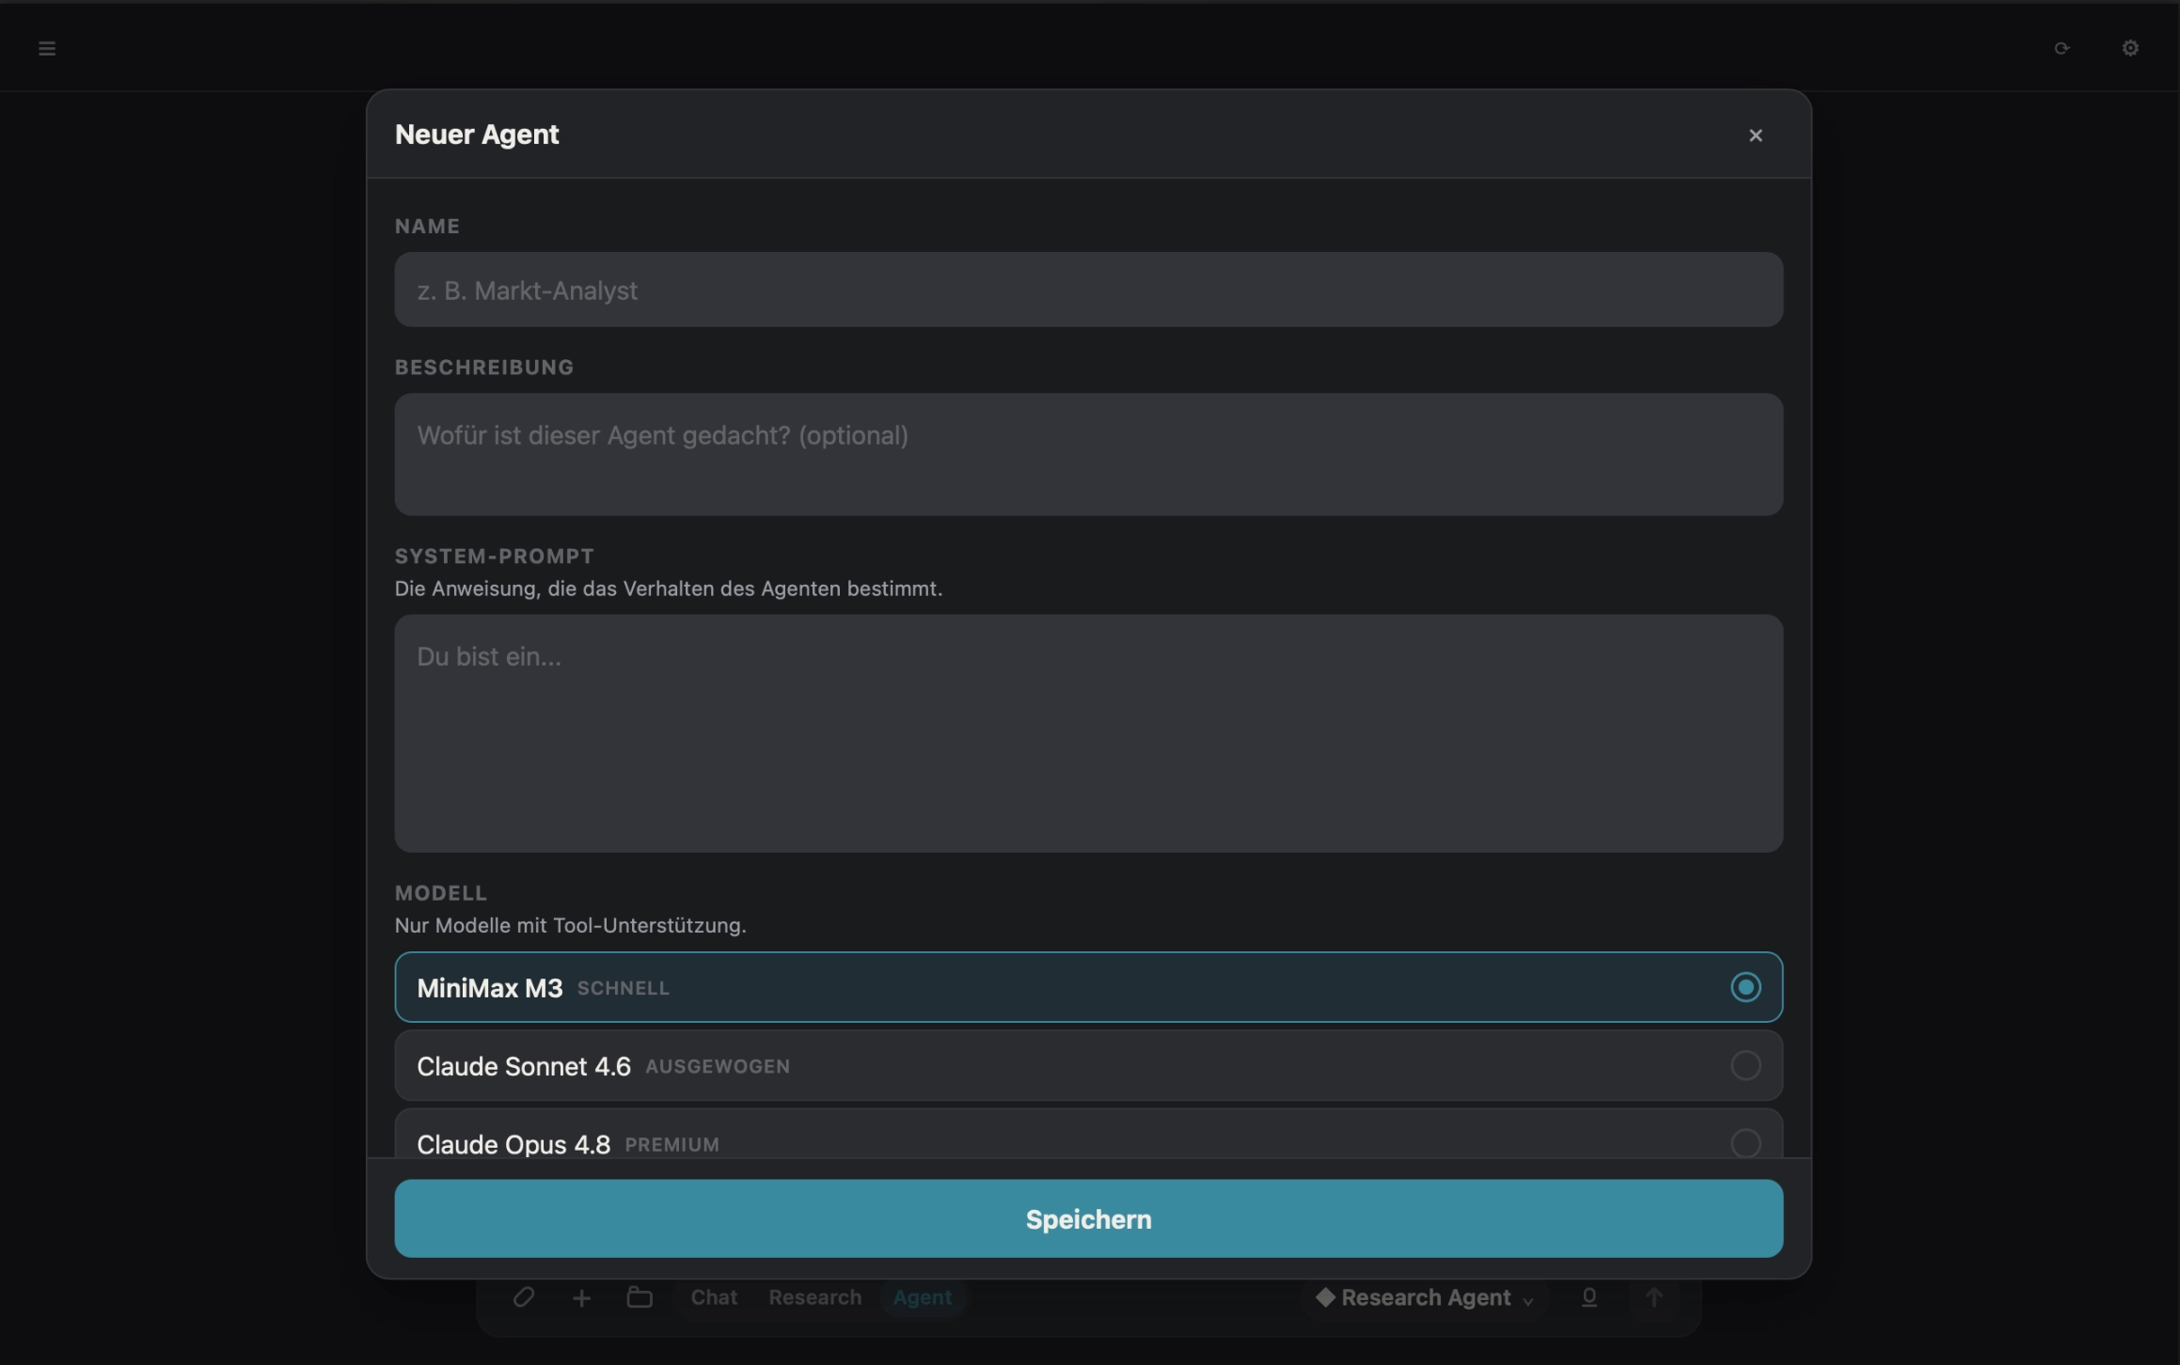Click the send arrow icon
The width and height of the screenshot is (2180, 1365).
pos(1653,1297)
